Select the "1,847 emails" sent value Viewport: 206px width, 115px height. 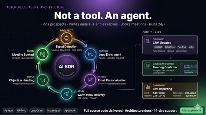(159, 93)
